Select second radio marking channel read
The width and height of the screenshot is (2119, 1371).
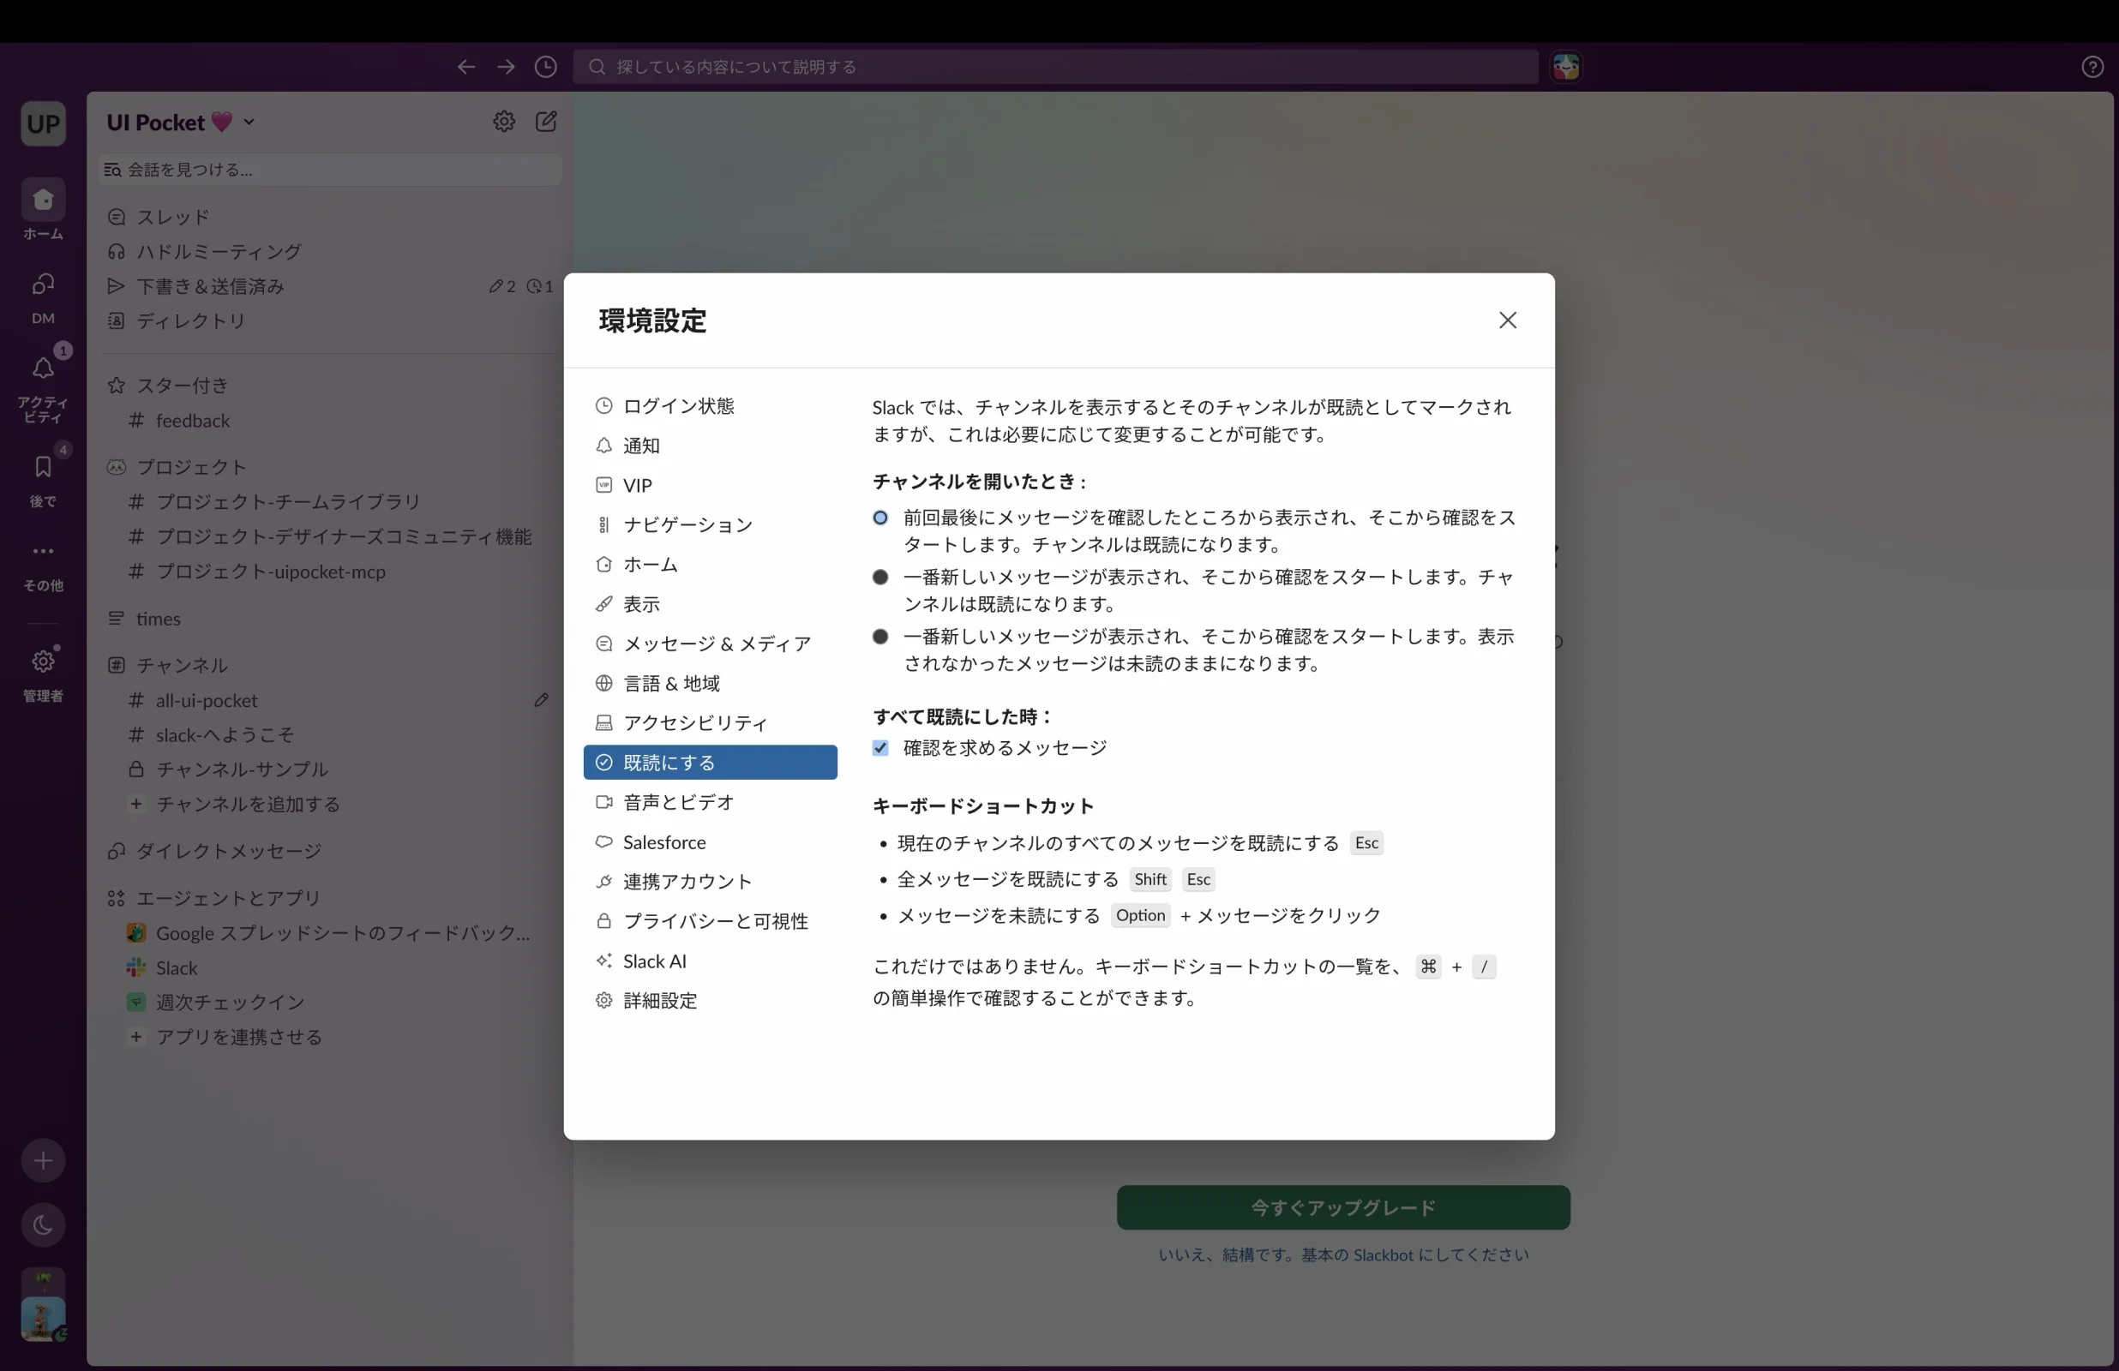click(x=879, y=577)
